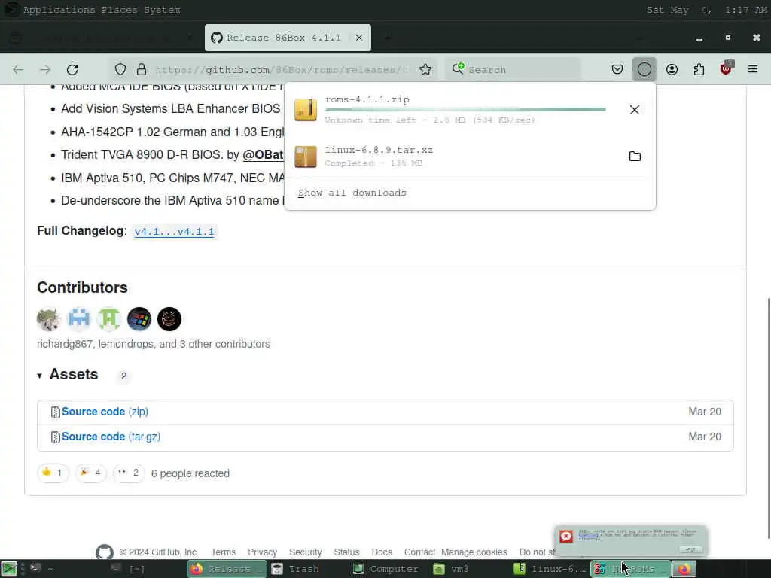The width and height of the screenshot is (771, 578).
Task: Open the Applications menu
Action: 59,10
